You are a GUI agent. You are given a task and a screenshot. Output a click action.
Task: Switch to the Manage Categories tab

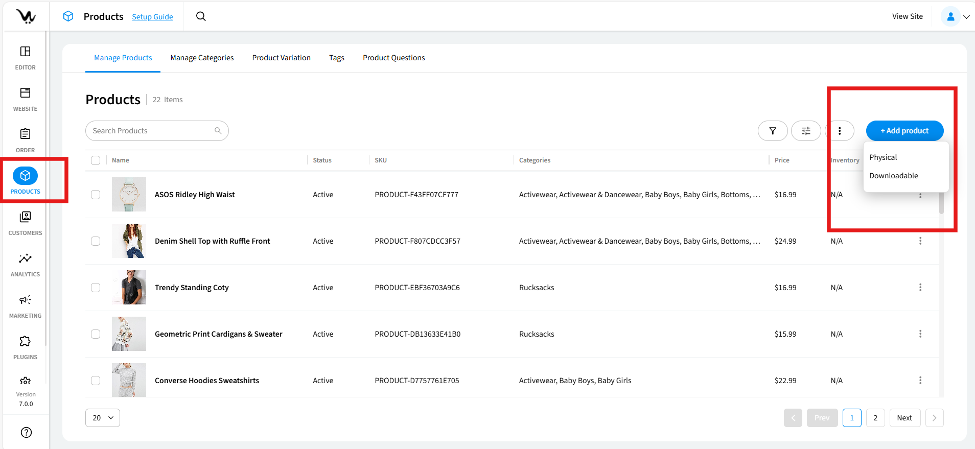[202, 58]
